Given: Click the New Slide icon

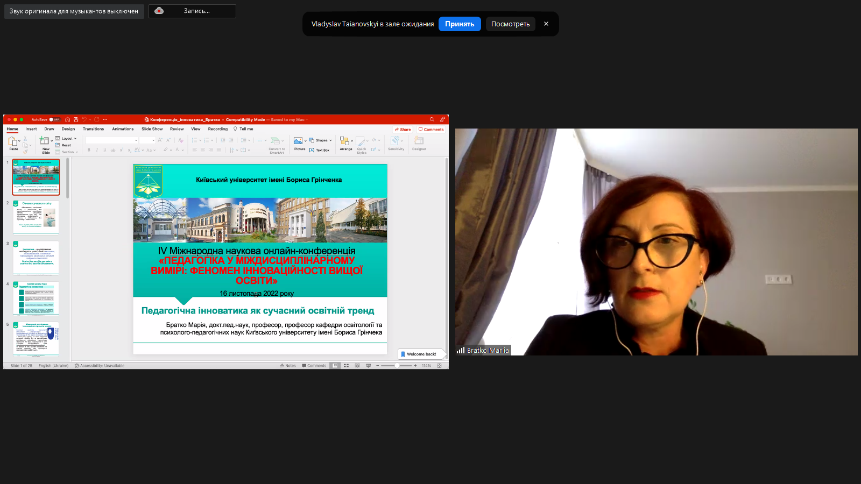Looking at the screenshot, I should click(45, 141).
